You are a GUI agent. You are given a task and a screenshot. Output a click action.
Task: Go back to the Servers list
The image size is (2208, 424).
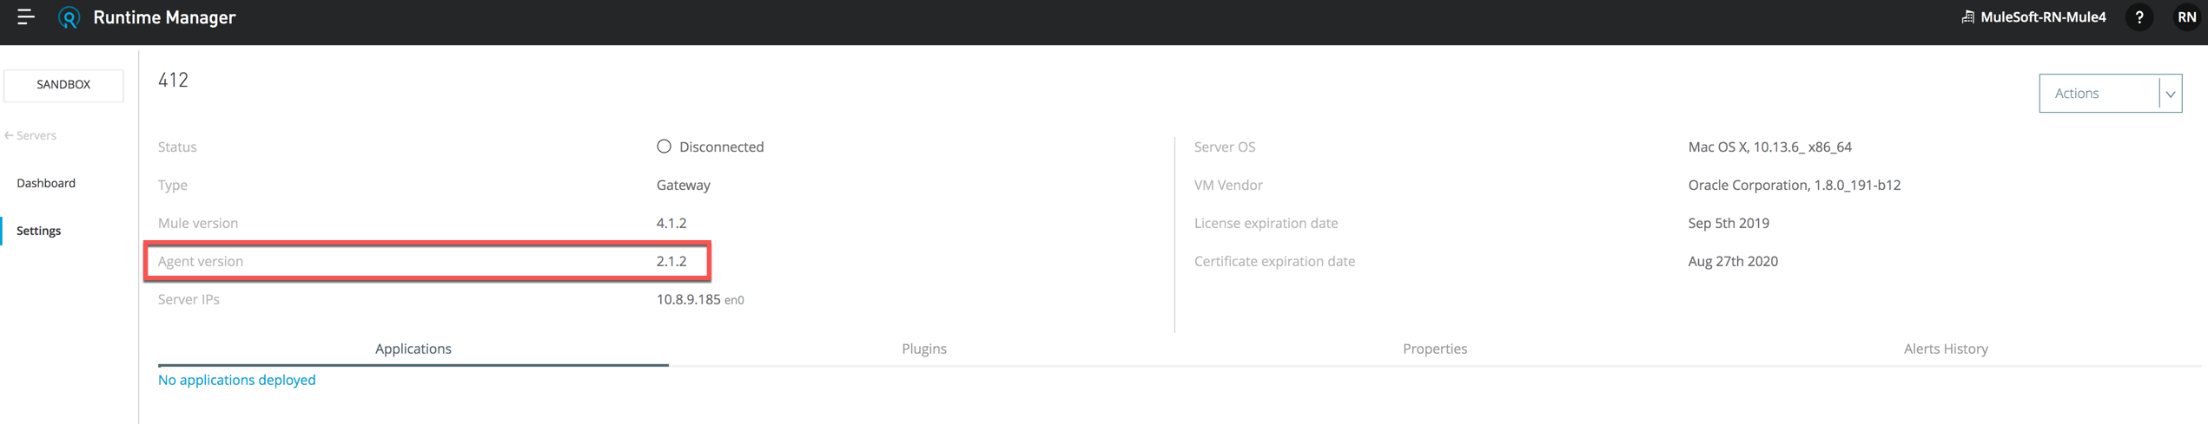(31, 135)
